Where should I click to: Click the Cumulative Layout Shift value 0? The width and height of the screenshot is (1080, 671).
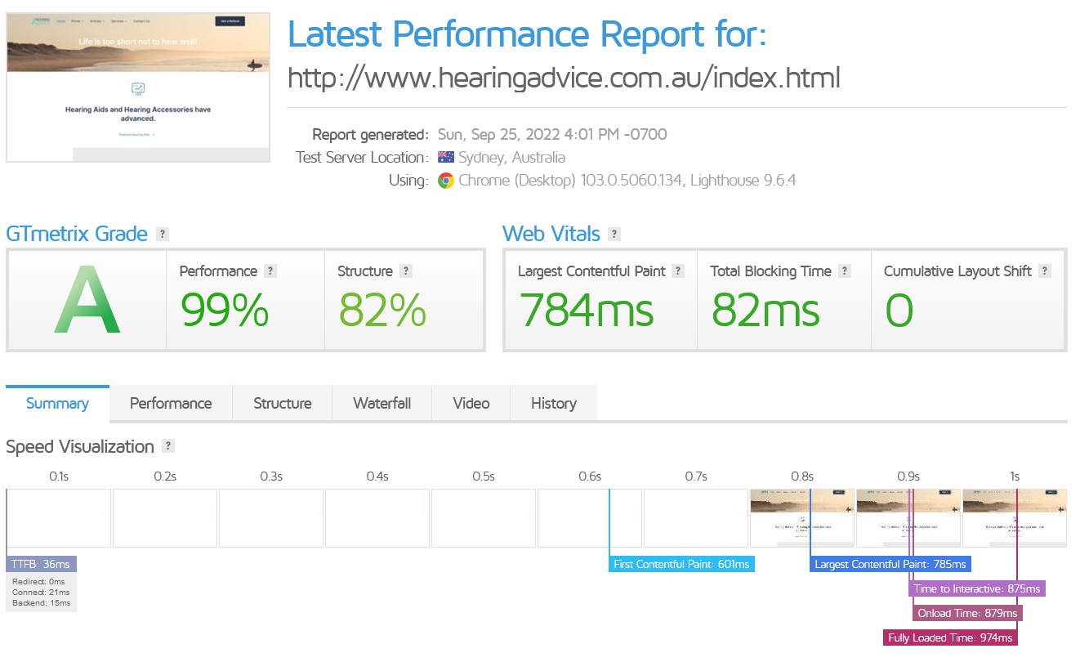tap(899, 311)
